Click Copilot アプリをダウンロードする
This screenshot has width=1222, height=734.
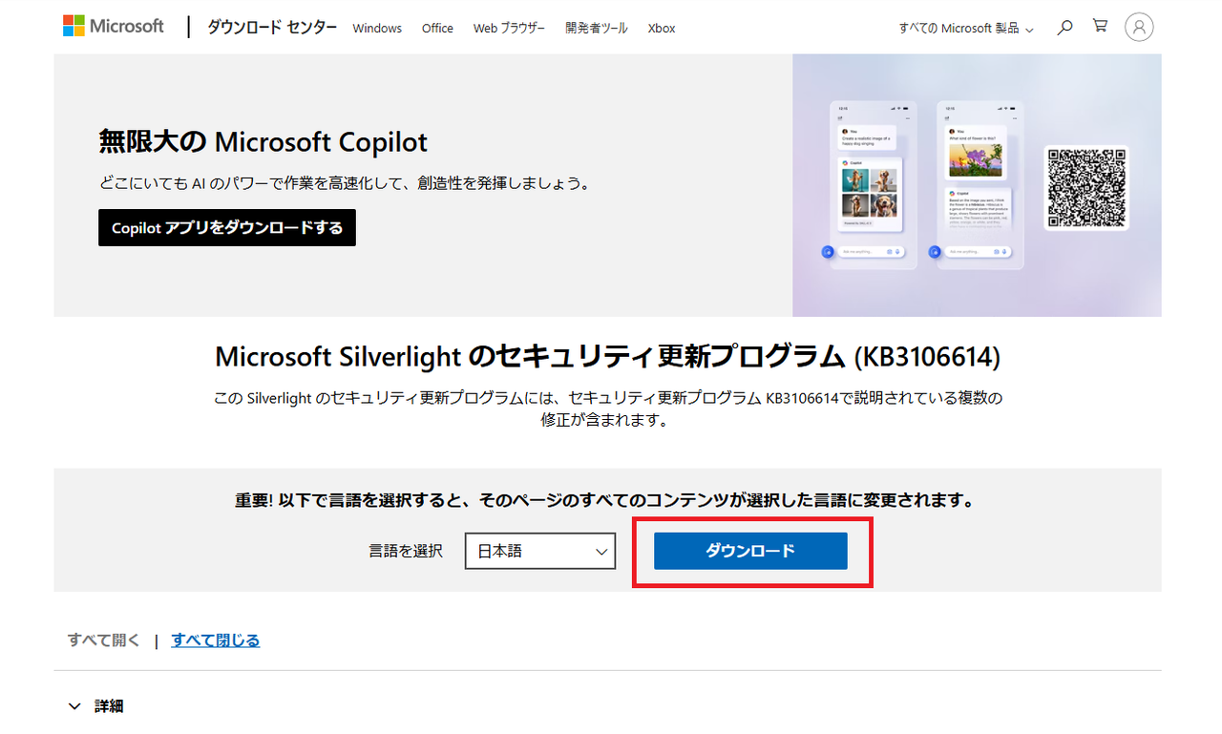tap(226, 227)
